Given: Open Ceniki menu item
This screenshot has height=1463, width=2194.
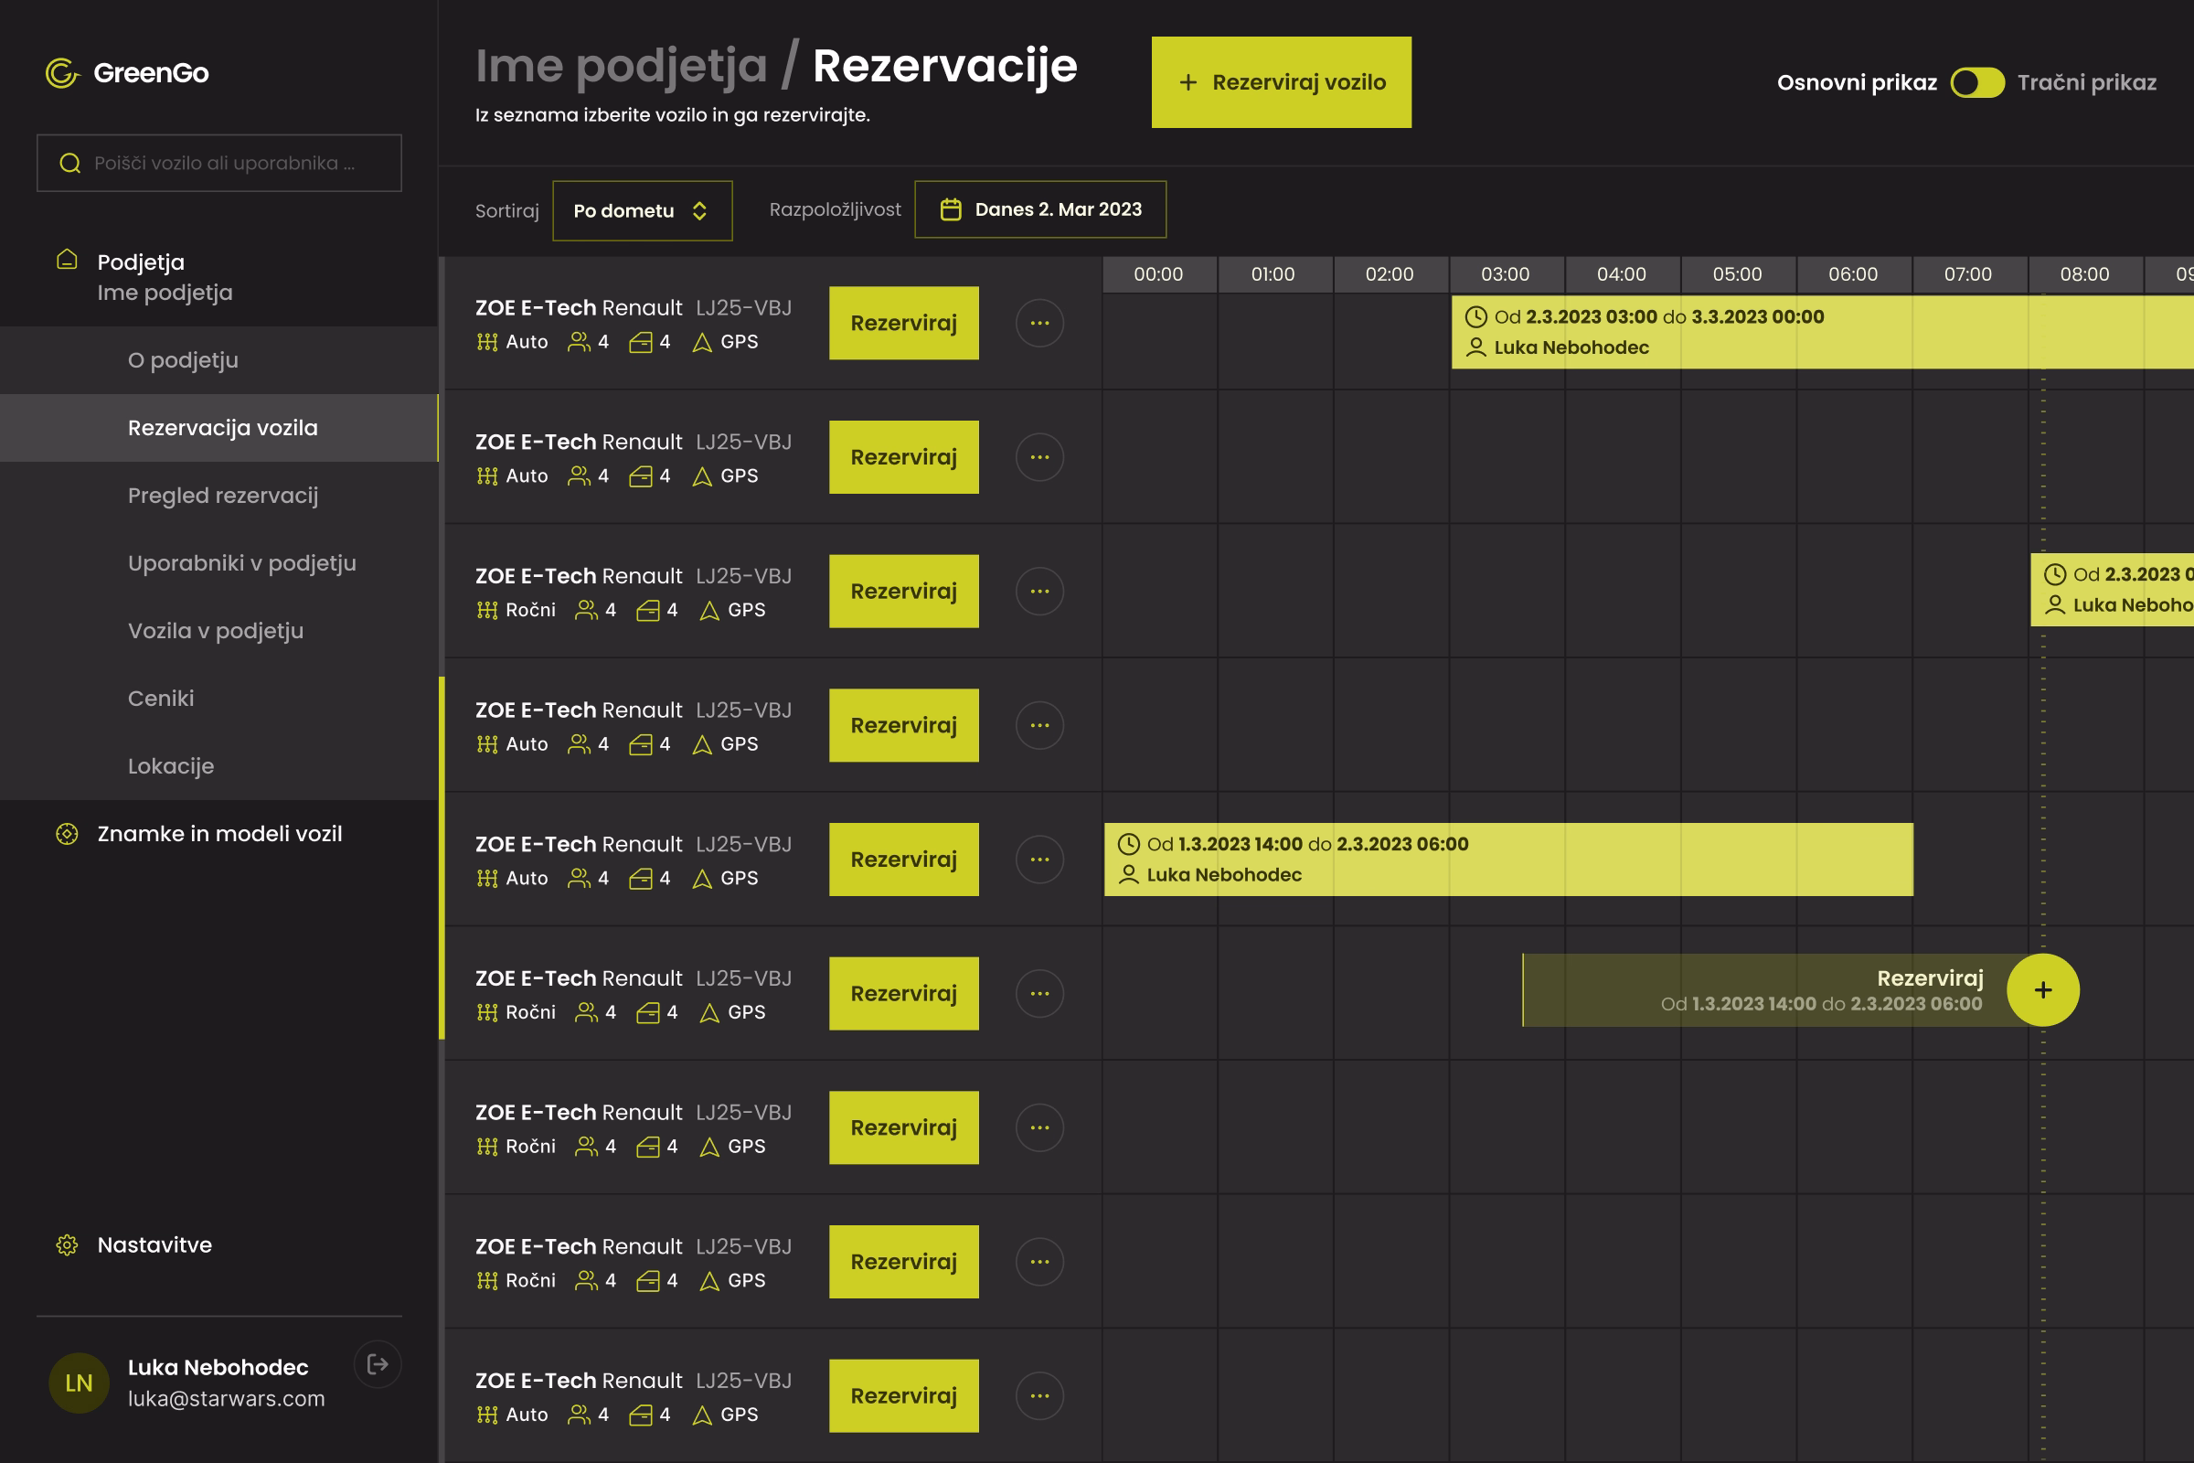Looking at the screenshot, I should point(219,698).
